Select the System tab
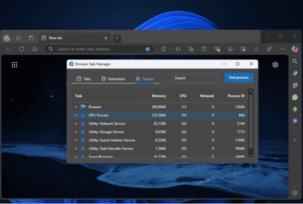Screen dimensions: 303x204 point(145,79)
